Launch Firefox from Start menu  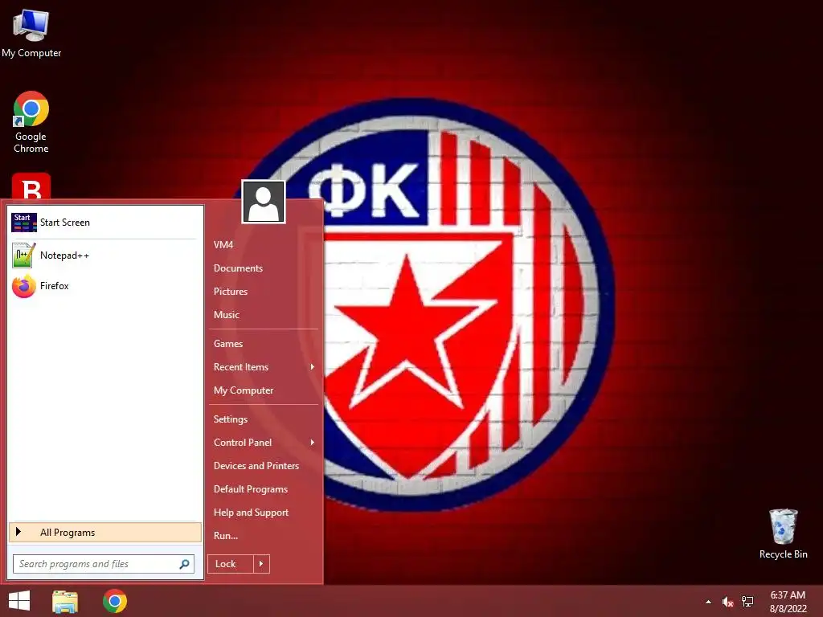point(105,286)
